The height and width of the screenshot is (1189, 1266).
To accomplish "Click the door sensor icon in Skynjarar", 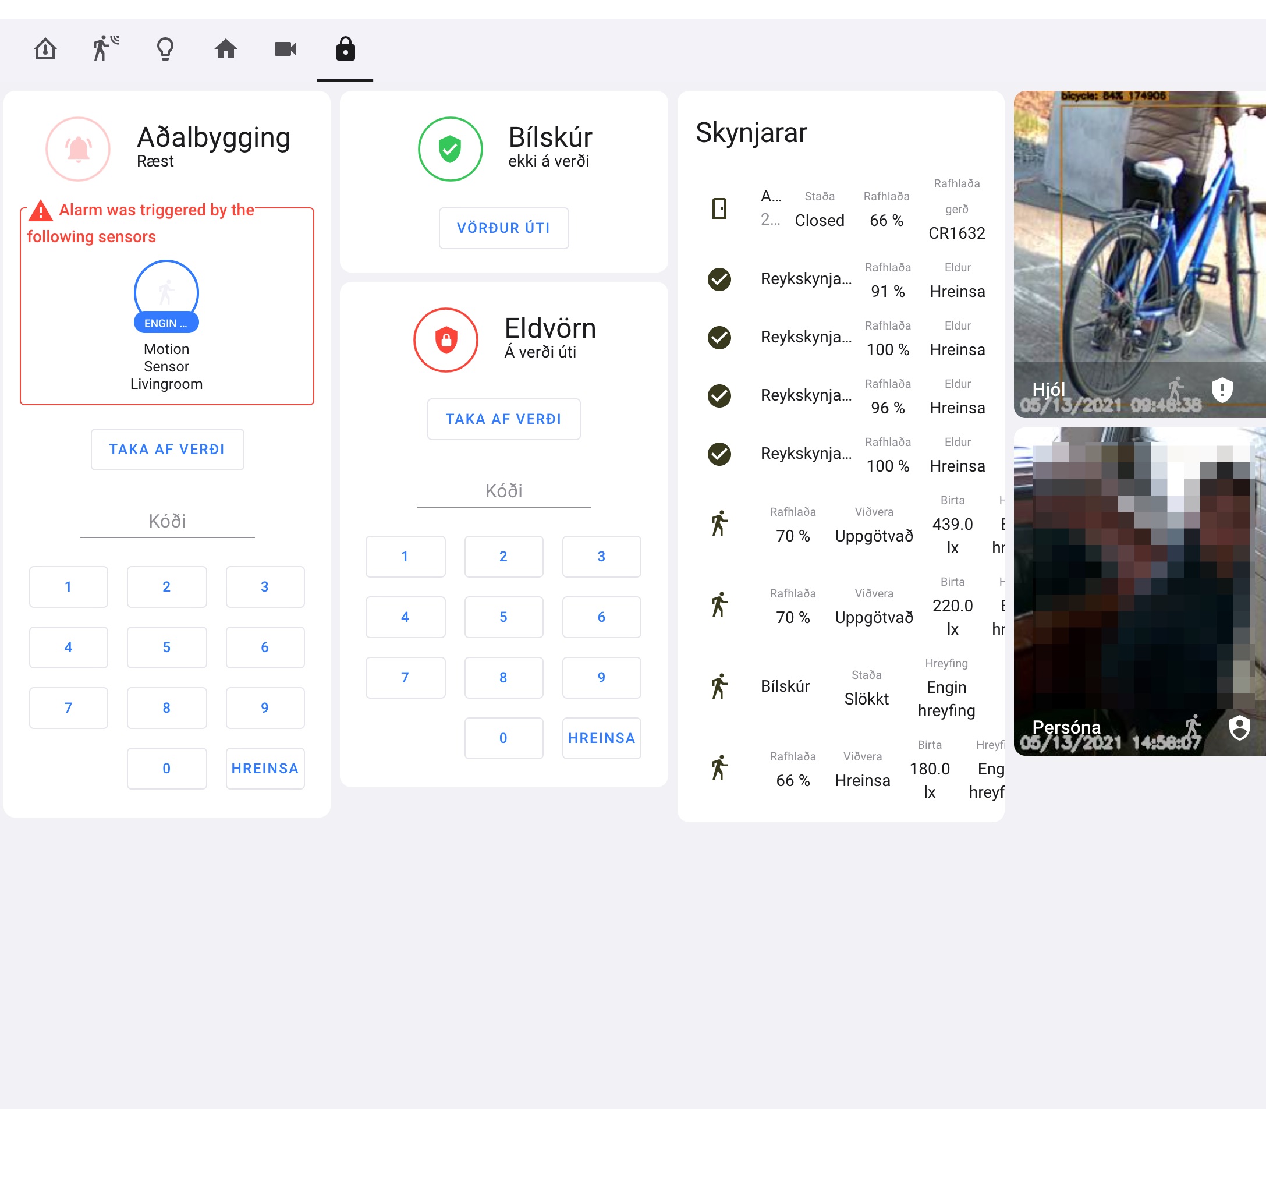I will tap(719, 208).
